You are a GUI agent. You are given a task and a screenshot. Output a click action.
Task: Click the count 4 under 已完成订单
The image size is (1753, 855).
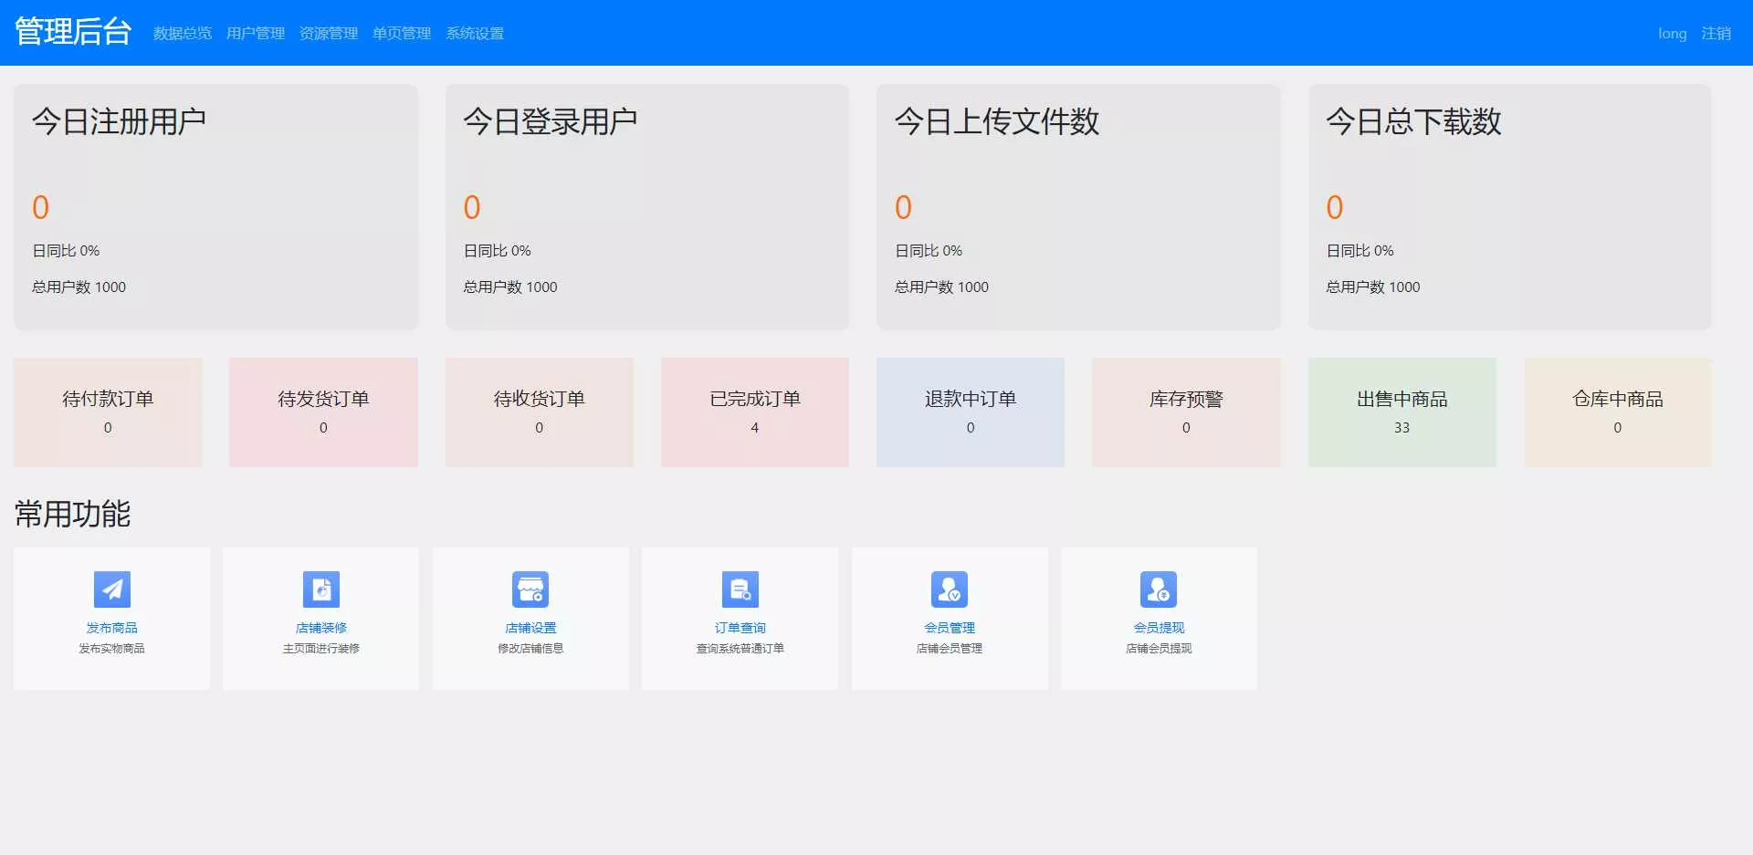[755, 428]
